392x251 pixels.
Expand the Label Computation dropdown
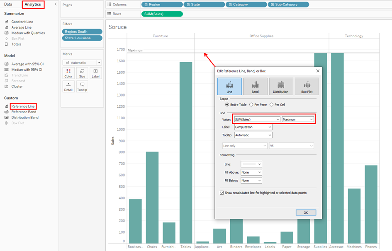tap(253, 127)
